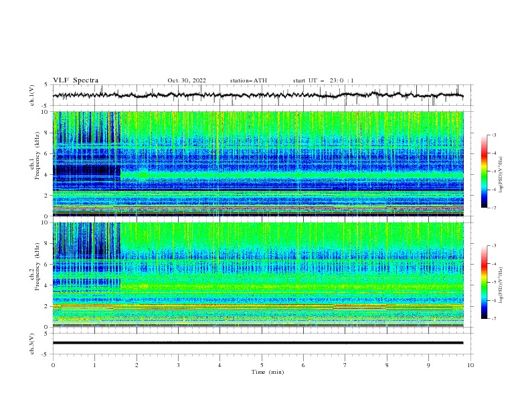530x410 pixels.
Task: Click the "ch.1(V)" axis label
Action: pos(32,95)
